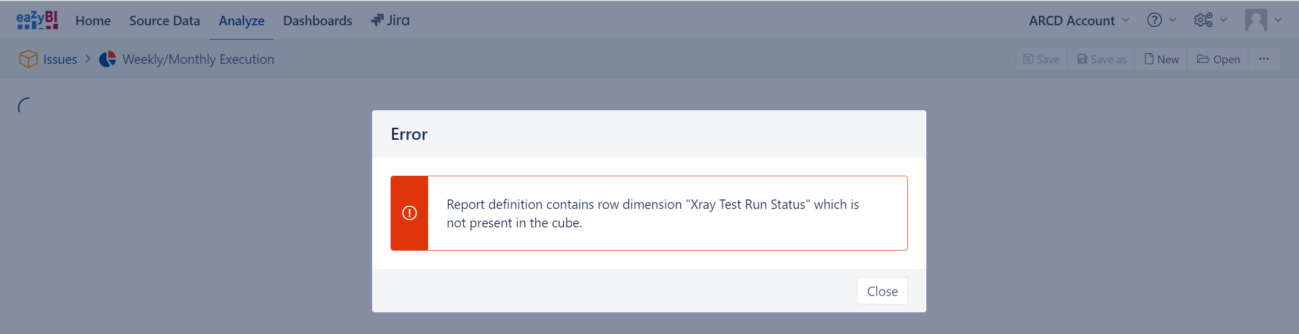The height and width of the screenshot is (334, 1299).
Task: Expand the ARCD Account dropdown
Action: 1079,21
